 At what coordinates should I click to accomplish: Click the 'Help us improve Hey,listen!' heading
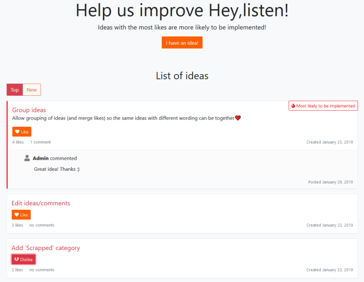[182, 11]
